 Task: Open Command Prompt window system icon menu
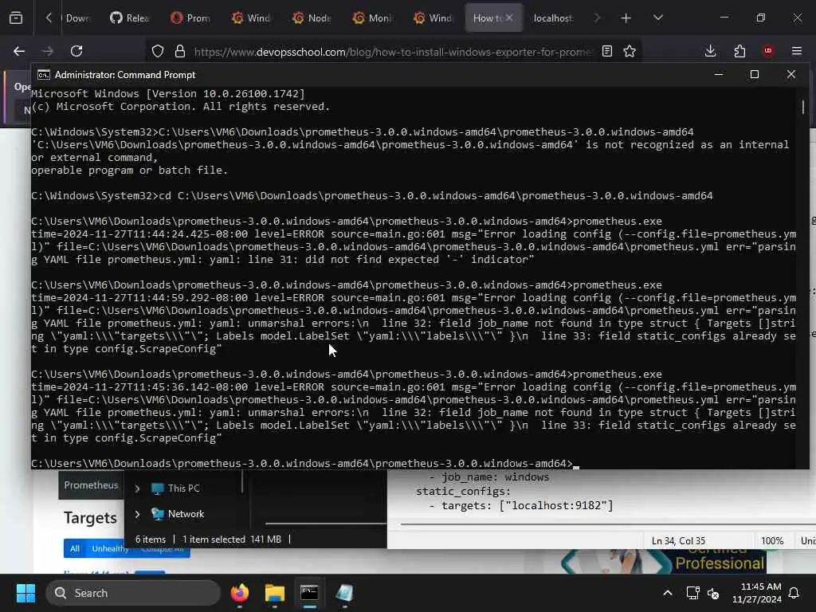pos(44,75)
